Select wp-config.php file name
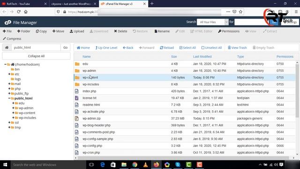Screen dimensions: 300x169 [x=92, y=146]
